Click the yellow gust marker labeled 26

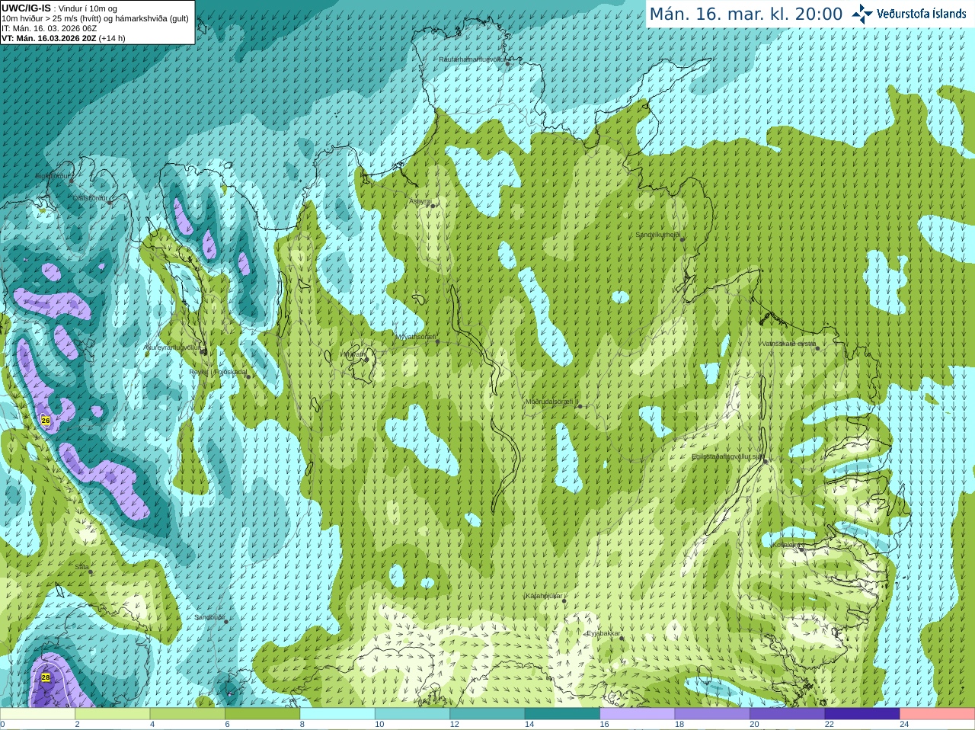46,420
